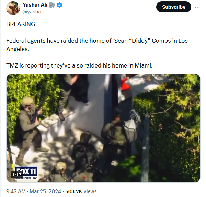Play the FOX 11 raid video
This screenshot has width=206, height=197.
[x=103, y=128]
